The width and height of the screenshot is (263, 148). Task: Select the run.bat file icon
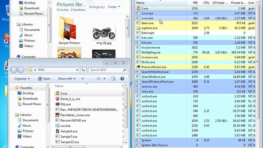[x=58, y=126]
